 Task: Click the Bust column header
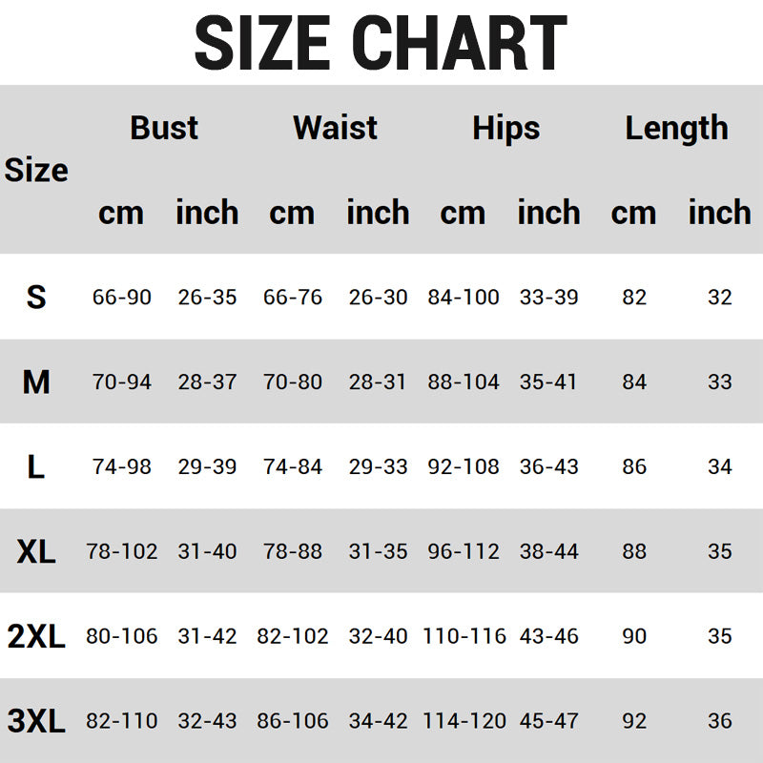click(164, 128)
